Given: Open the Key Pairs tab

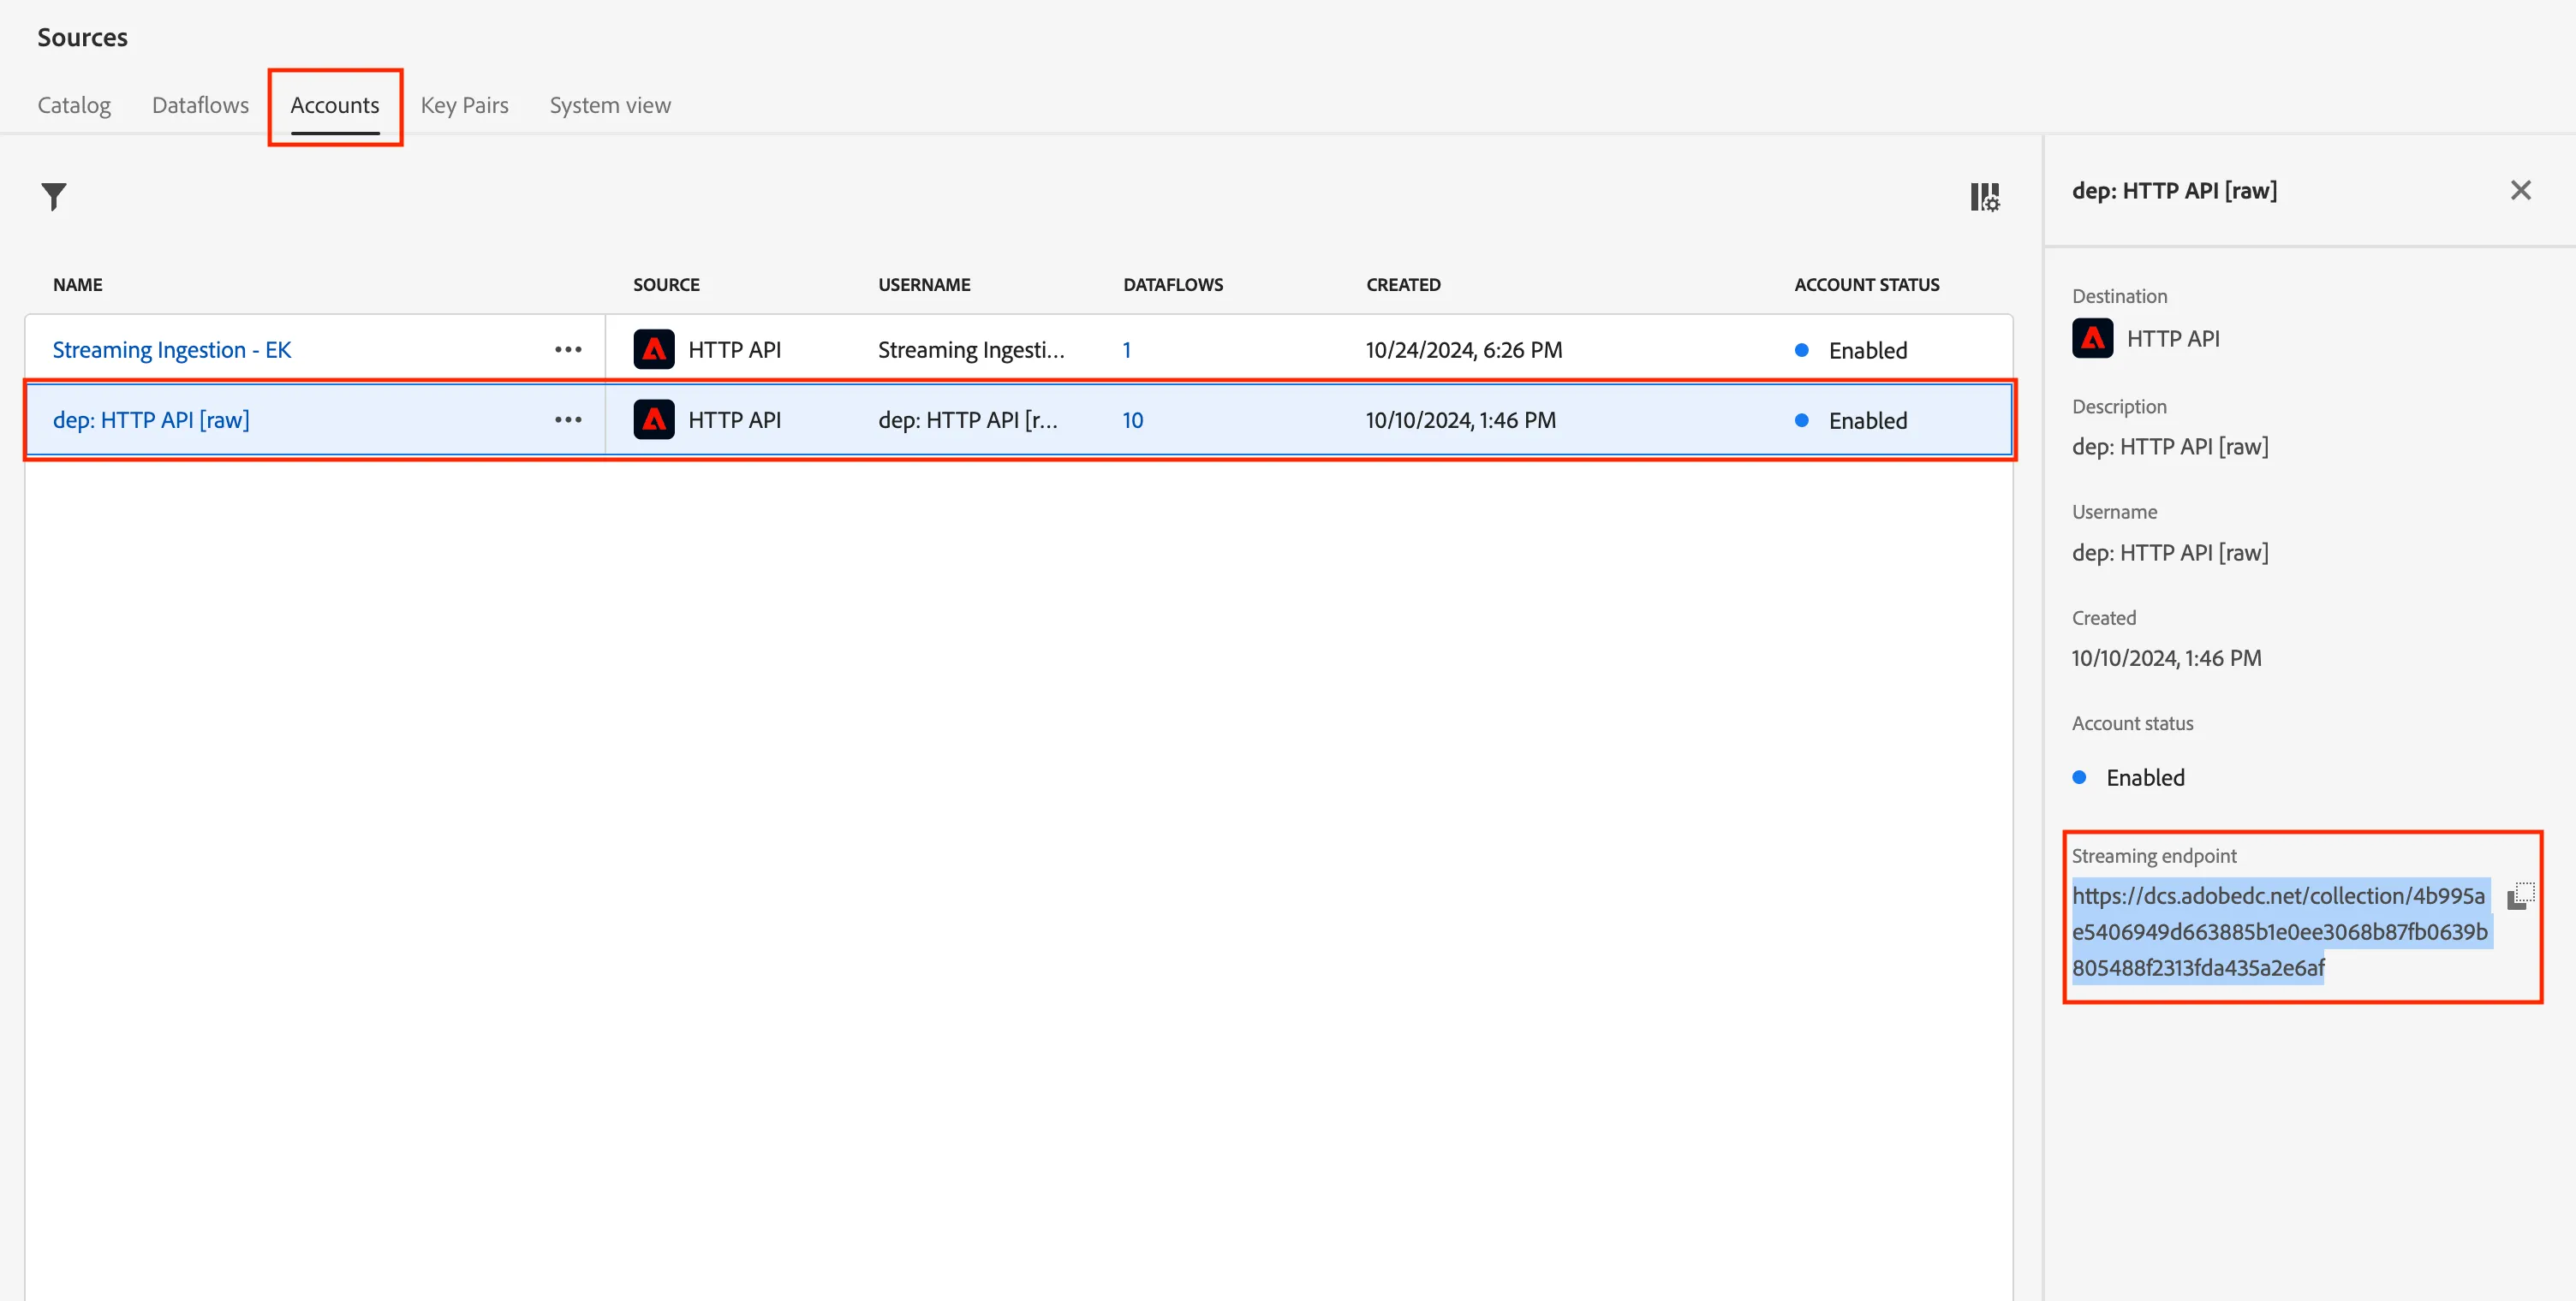Looking at the screenshot, I should 464,105.
